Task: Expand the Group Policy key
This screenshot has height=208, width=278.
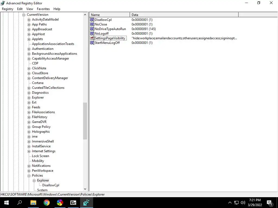Action: tap(29, 127)
